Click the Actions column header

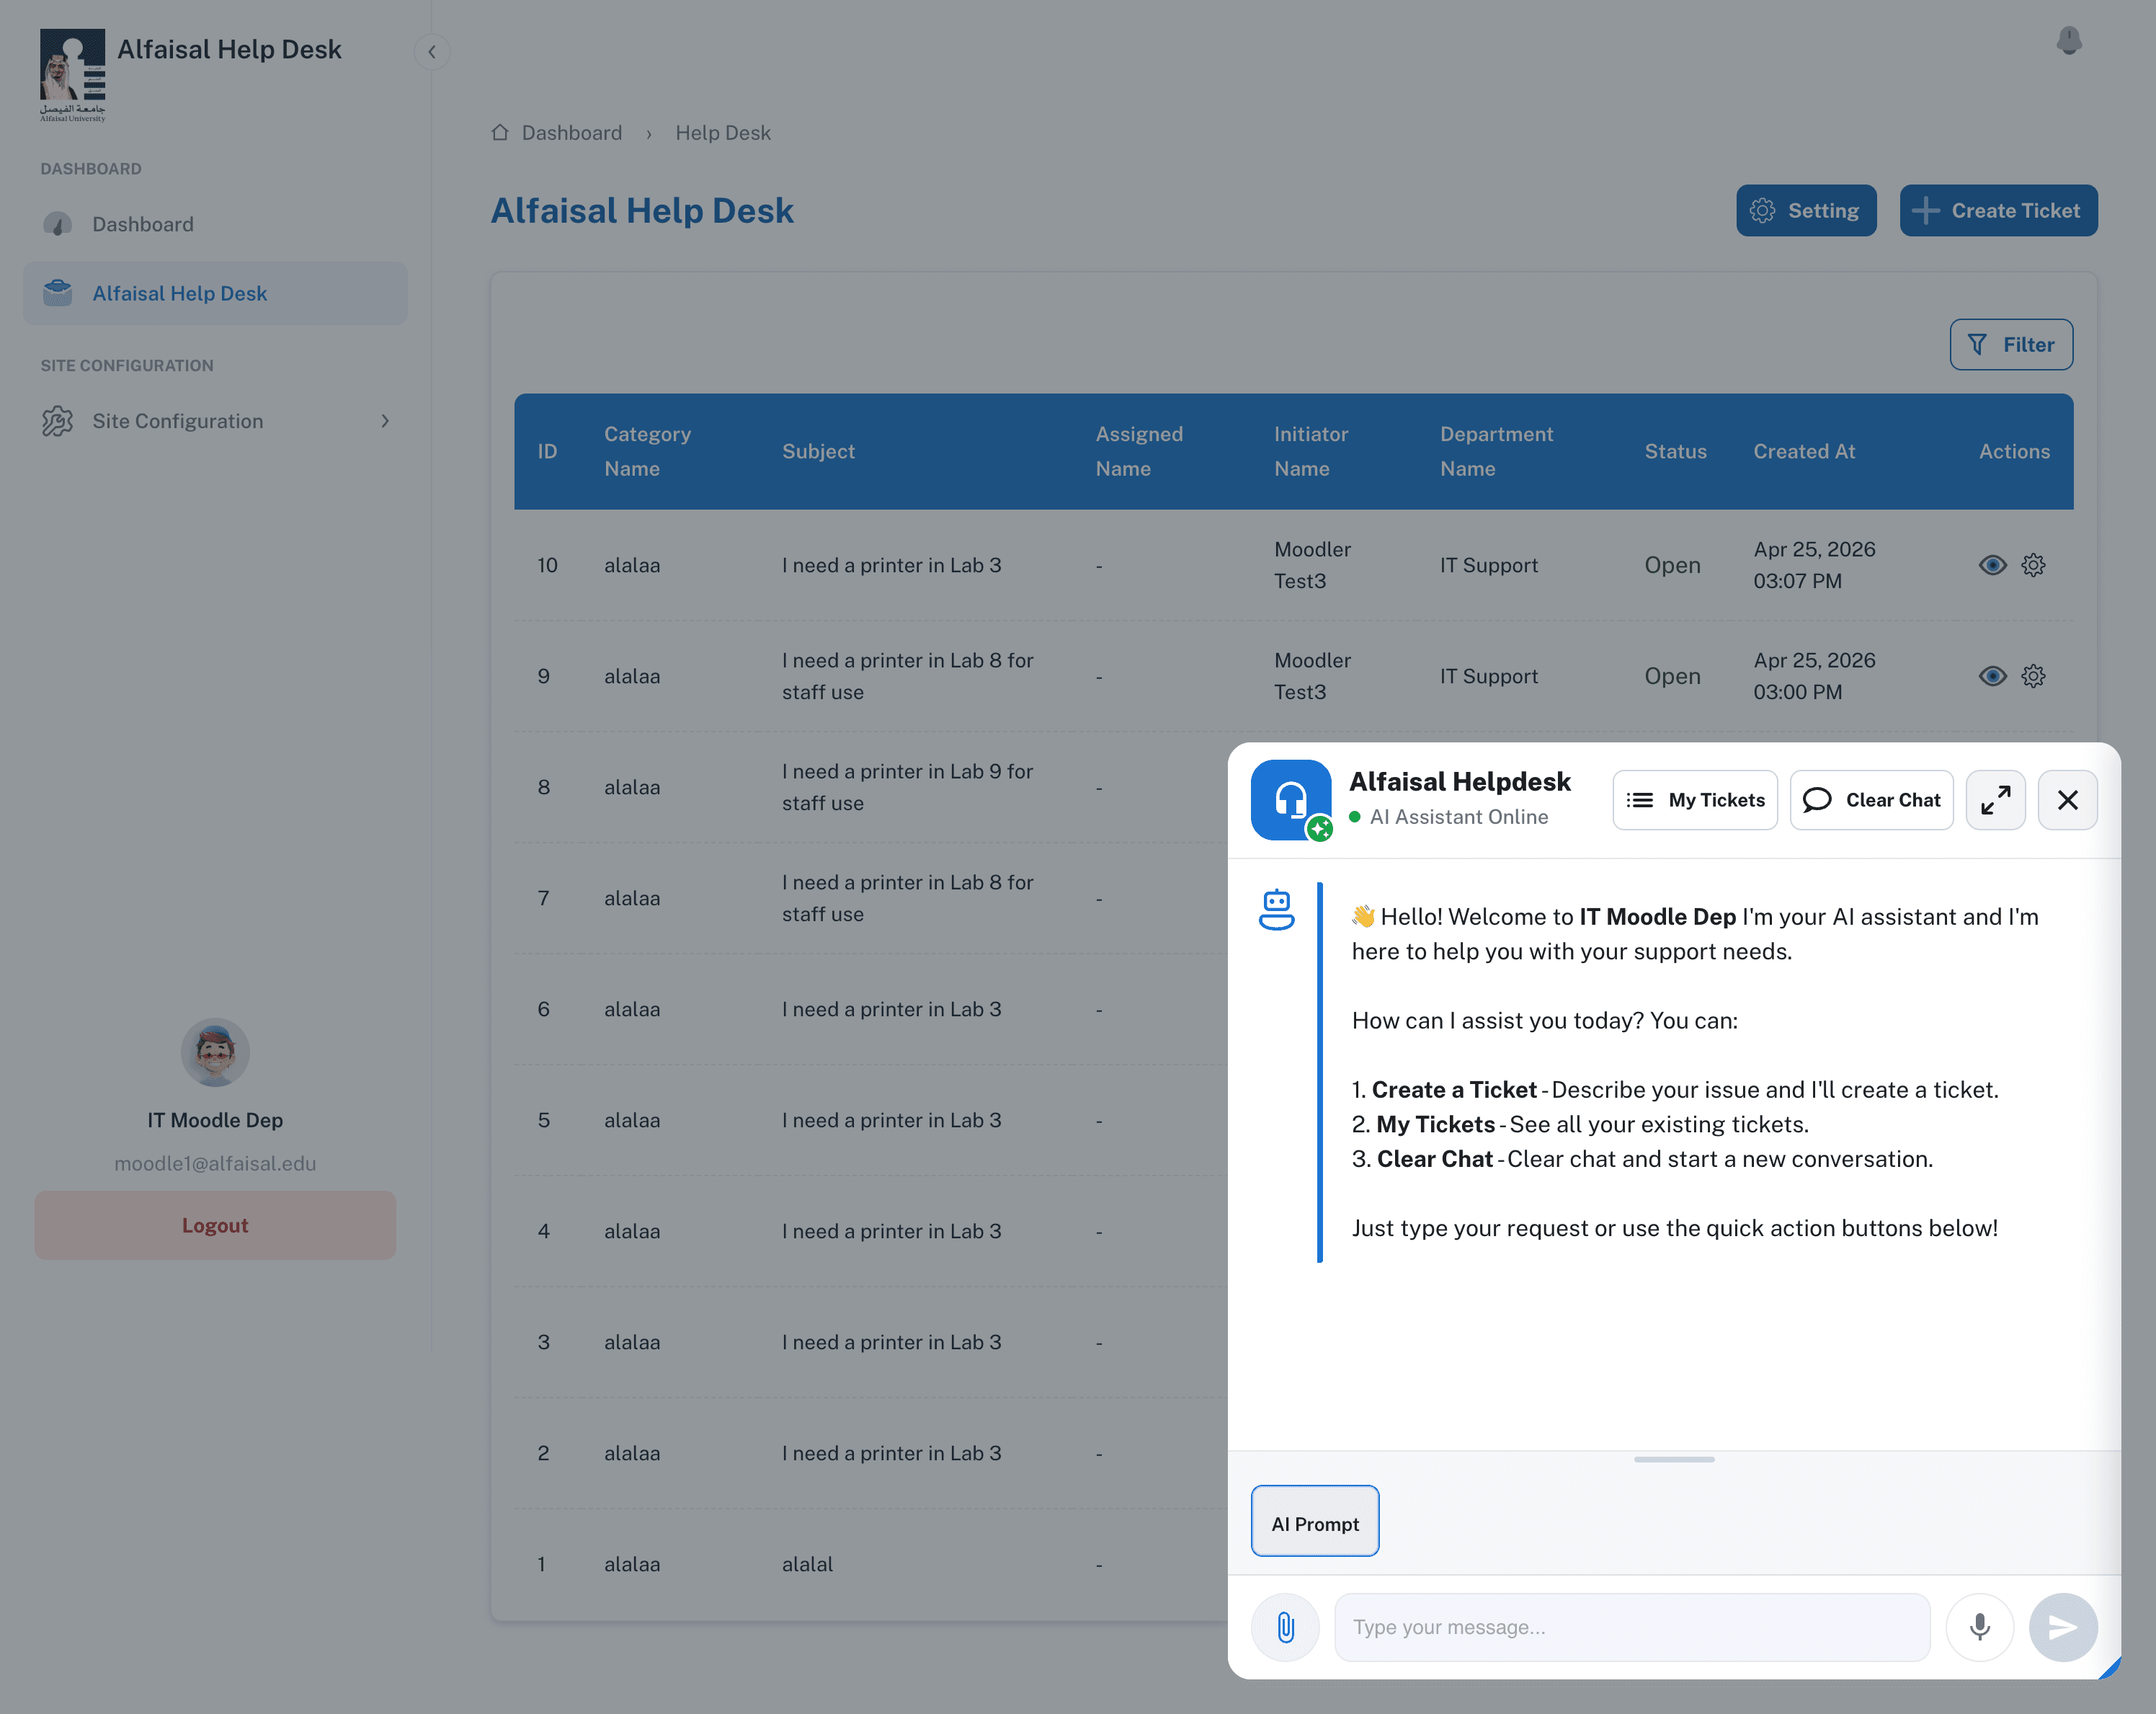pos(2014,451)
